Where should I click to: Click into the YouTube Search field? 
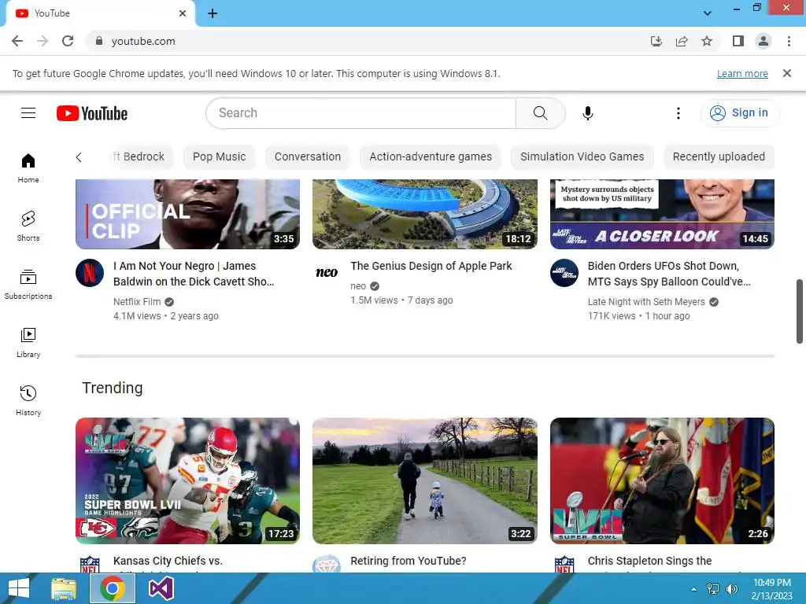click(x=360, y=113)
